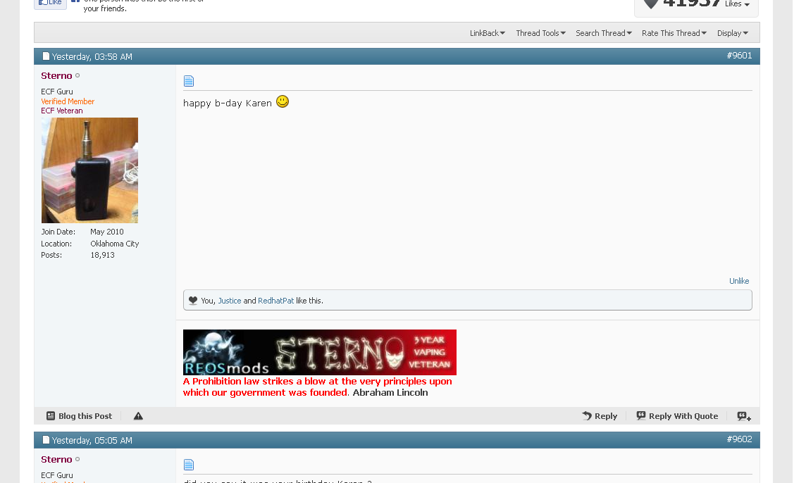Open RedhatPat's profile link
The width and height of the screenshot is (806, 483).
[276, 301]
